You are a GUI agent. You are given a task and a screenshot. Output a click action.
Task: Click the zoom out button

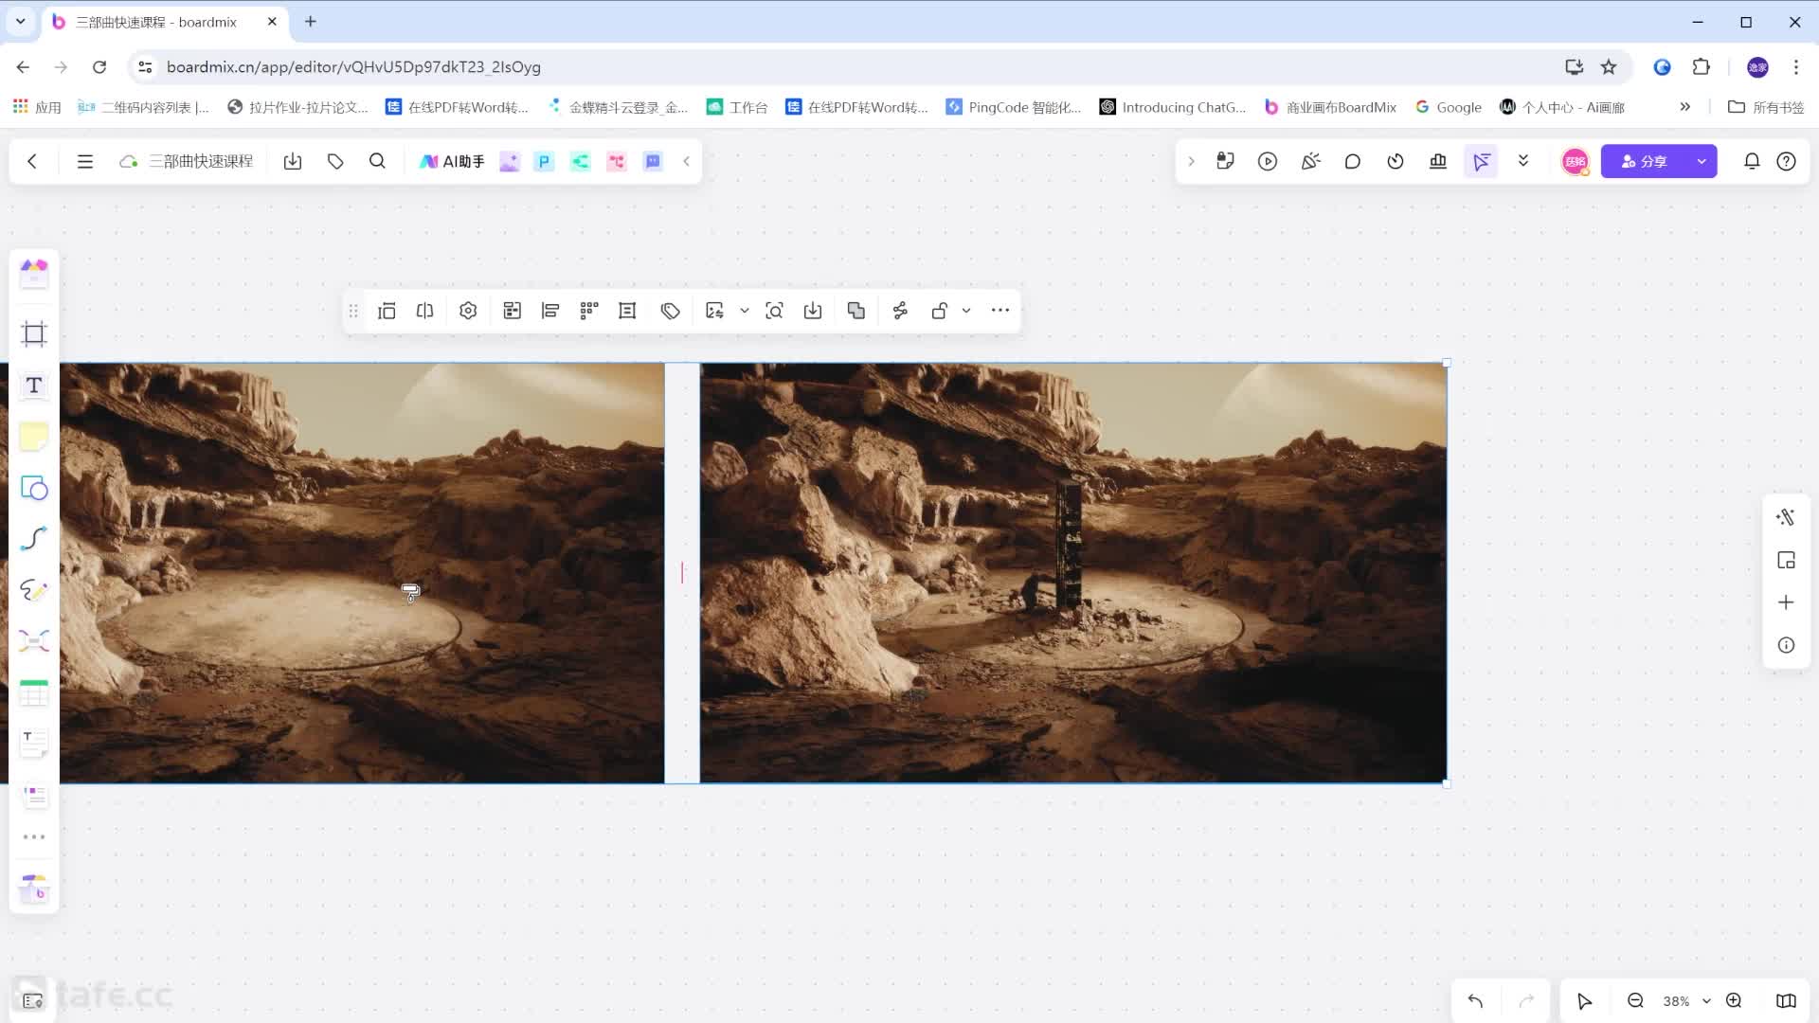[x=1635, y=1001]
